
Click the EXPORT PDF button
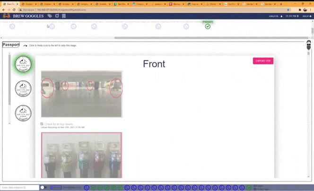tap(263, 61)
